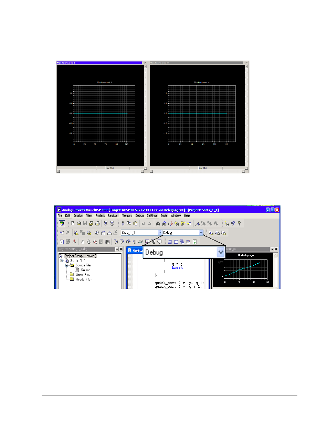The image size is (327, 424).
Task: Click the Redo arrow icon
Action: [x=149, y=223]
